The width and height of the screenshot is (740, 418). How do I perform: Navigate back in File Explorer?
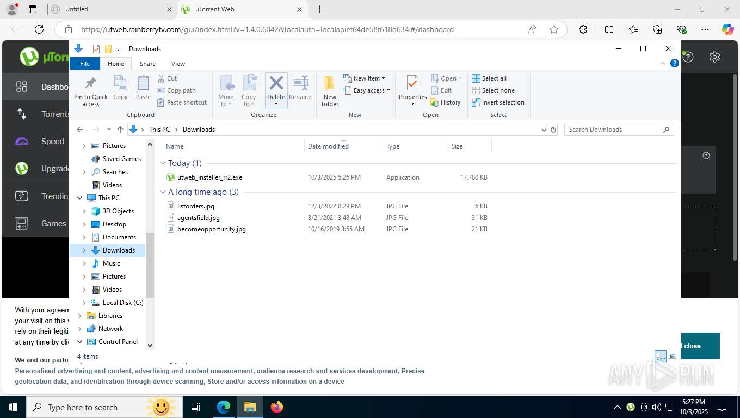point(80,130)
